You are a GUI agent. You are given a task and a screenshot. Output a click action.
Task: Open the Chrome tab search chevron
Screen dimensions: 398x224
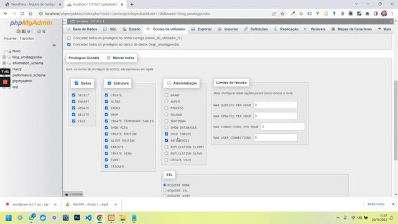[356, 4]
